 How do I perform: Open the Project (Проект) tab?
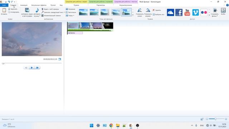pyautogui.click(x=53, y=5)
